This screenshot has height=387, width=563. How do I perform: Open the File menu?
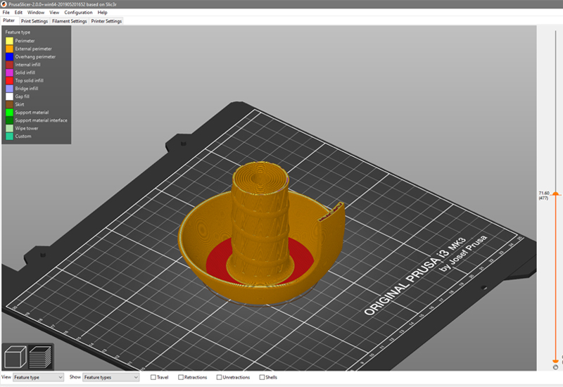[x=6, y=13]
